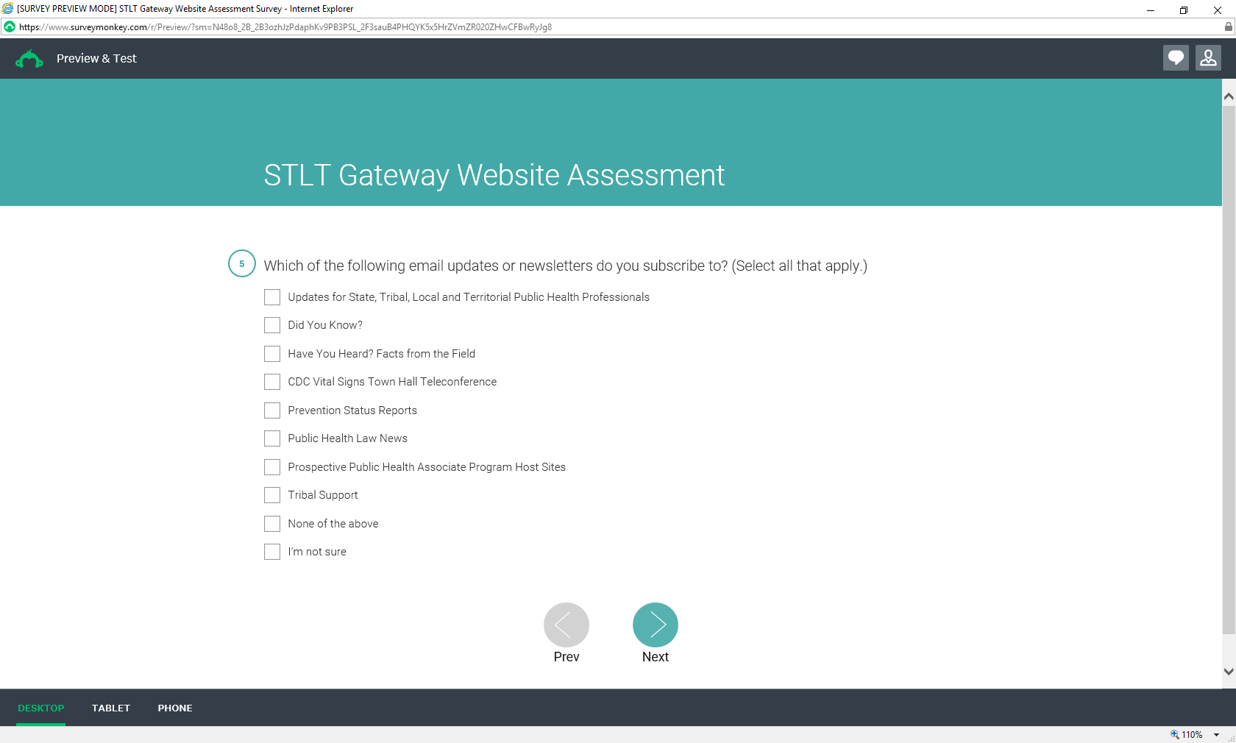Image resolution: width=1236 pixels, height=743 pixels.
Task: Check Updates for State, Tribal, Local and Territorial option
Action: coord(272,297)
